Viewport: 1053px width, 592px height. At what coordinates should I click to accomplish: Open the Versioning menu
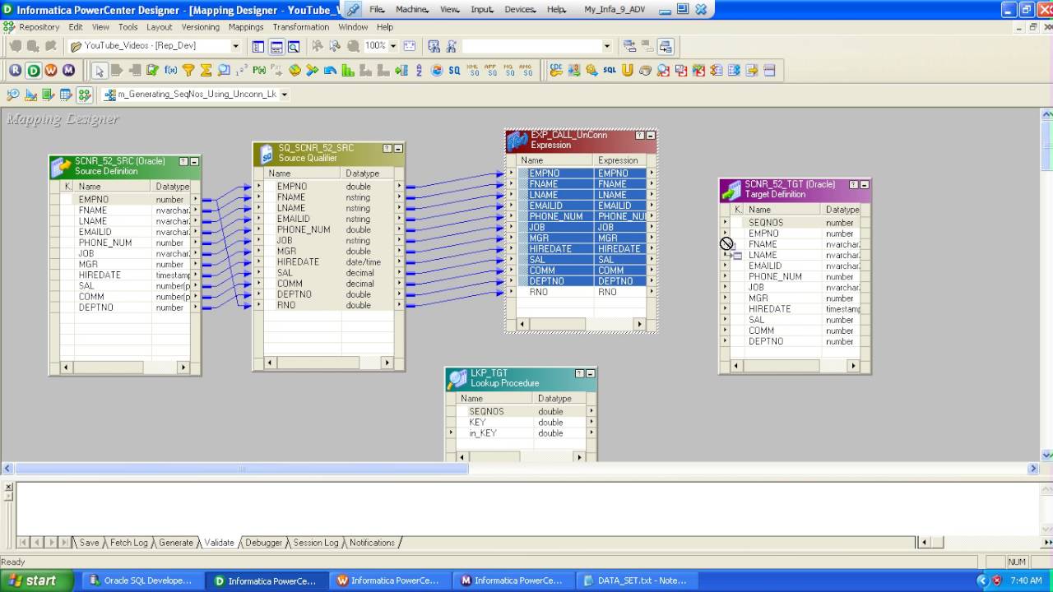[x=201, y=27]
